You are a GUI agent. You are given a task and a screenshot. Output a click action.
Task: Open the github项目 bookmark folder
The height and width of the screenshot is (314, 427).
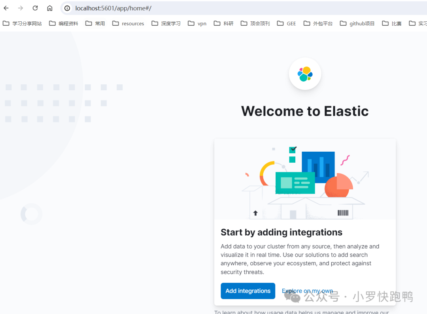(357, 23)
